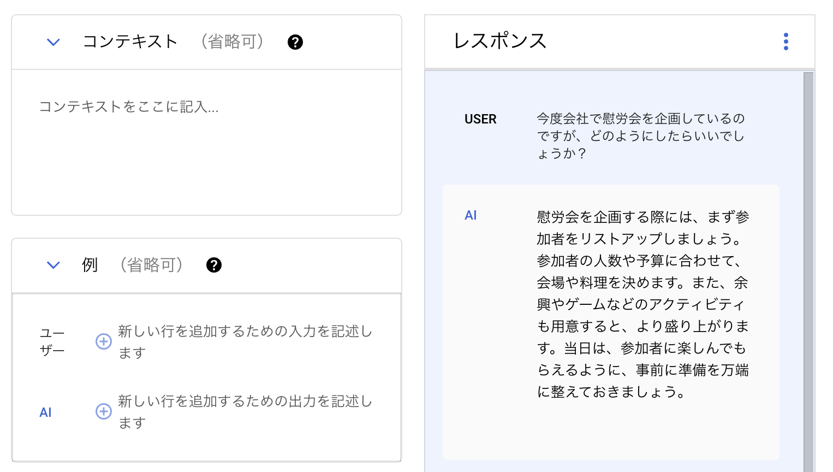Viewport: 833px width, 472px height.
Task: Select the blue AI label in response
Action: pos(471,216)
